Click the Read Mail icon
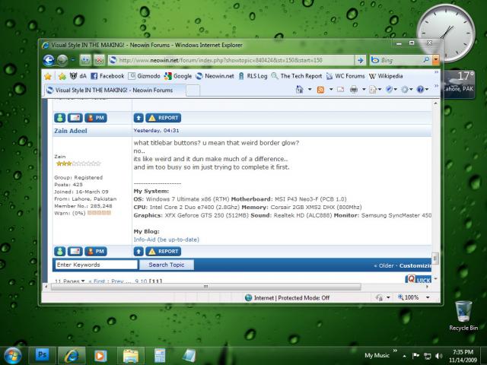Image resolution: width=487 pixels, height=365 pixels. tap(340, 90)
